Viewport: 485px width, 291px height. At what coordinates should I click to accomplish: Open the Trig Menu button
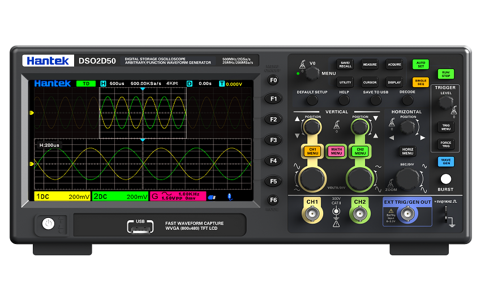pos(446,127)
